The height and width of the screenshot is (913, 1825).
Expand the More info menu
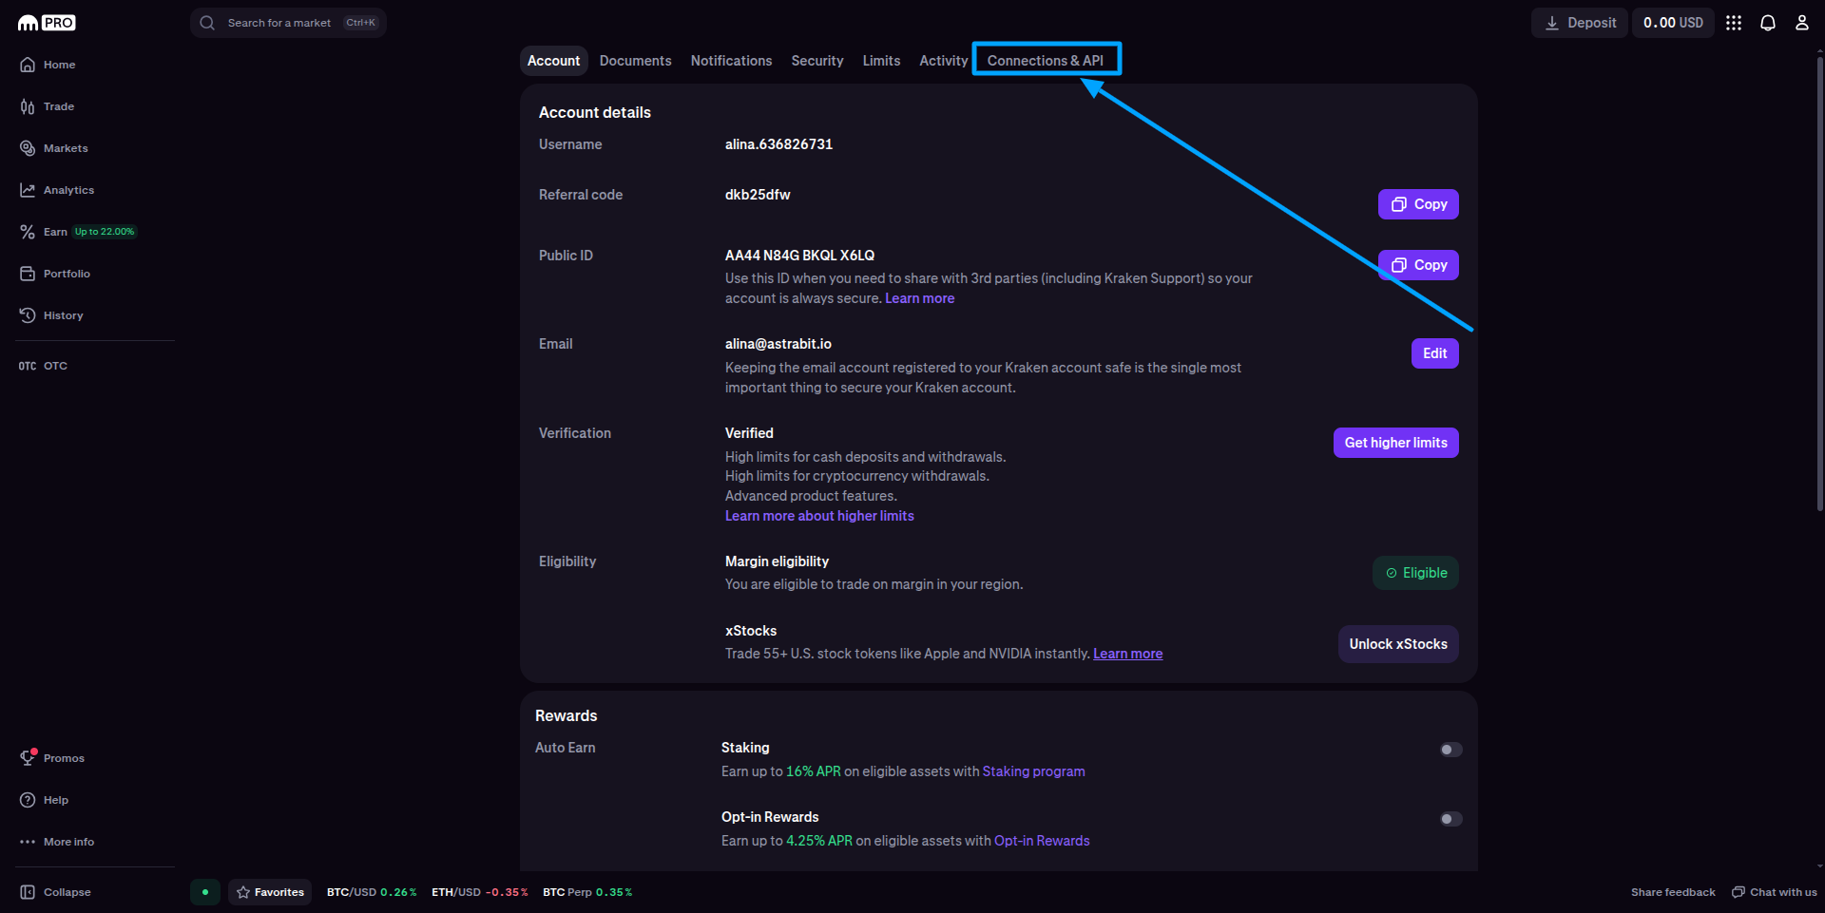click(57, 842)
